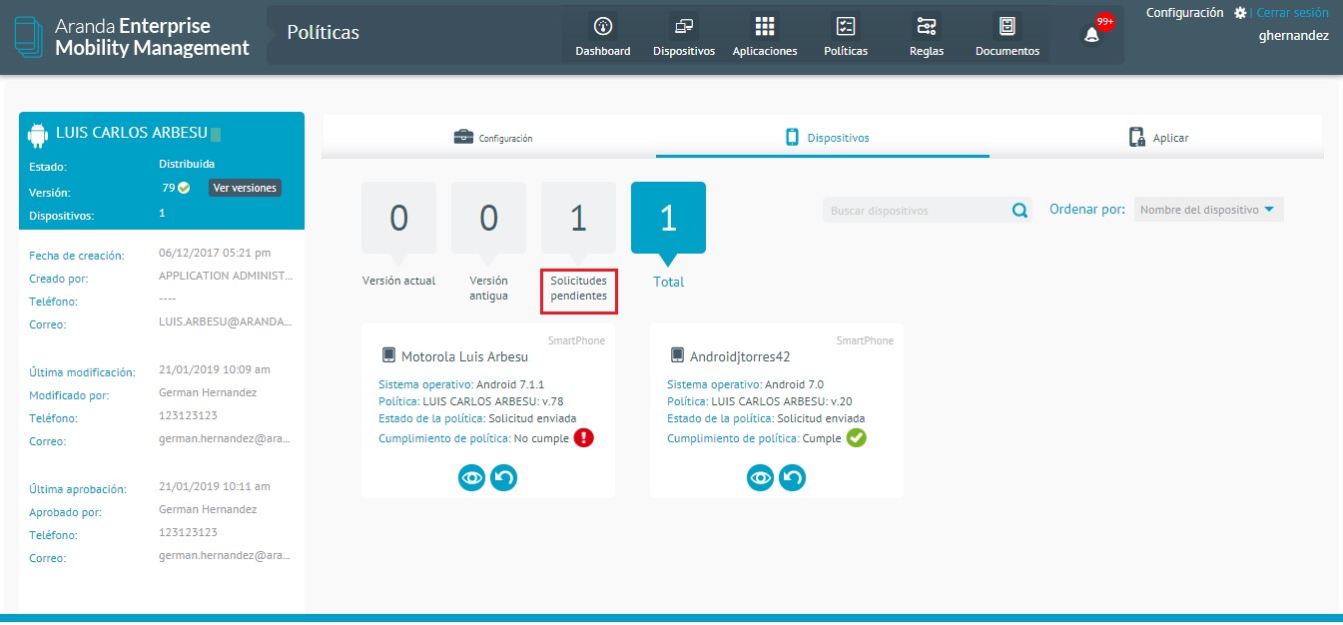Click the Ver versiones button
The height and width of the screenshot is (625, 1343).
coord(245,188)
